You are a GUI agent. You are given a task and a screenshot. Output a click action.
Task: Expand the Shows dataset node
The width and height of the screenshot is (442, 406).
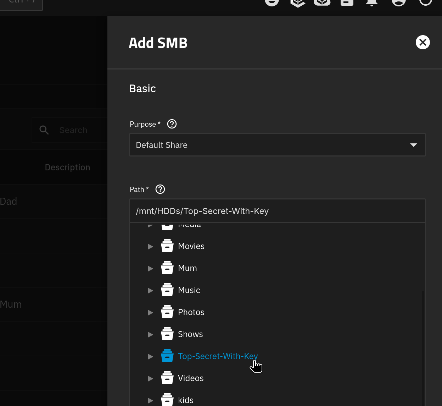pos(151,334)
